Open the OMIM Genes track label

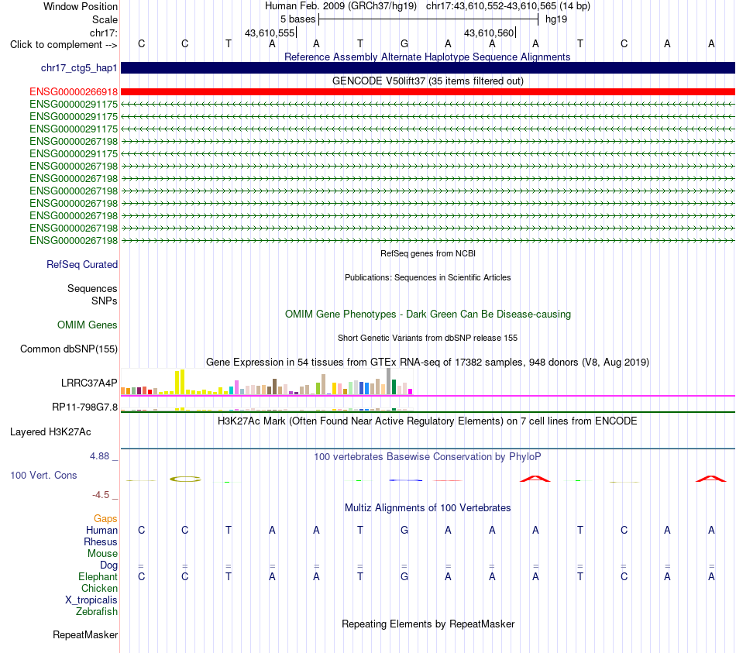[88, 325]
